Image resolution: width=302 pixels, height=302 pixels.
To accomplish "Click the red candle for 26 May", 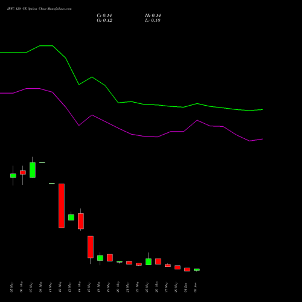I will coord(158,262).
